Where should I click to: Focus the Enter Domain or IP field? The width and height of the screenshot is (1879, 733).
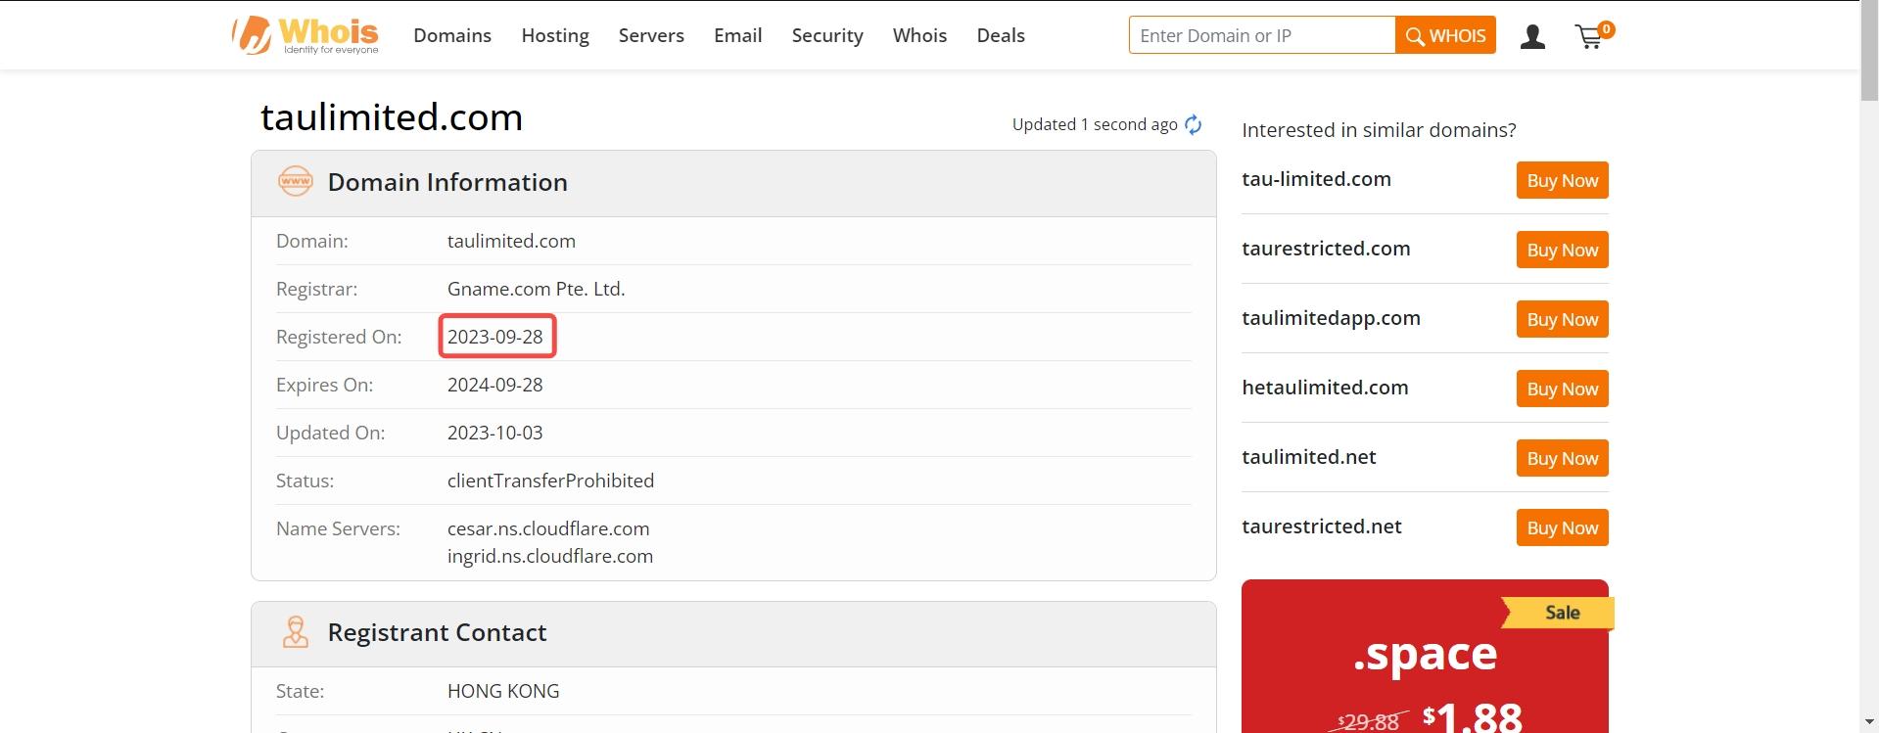[x=1262, y=35]
